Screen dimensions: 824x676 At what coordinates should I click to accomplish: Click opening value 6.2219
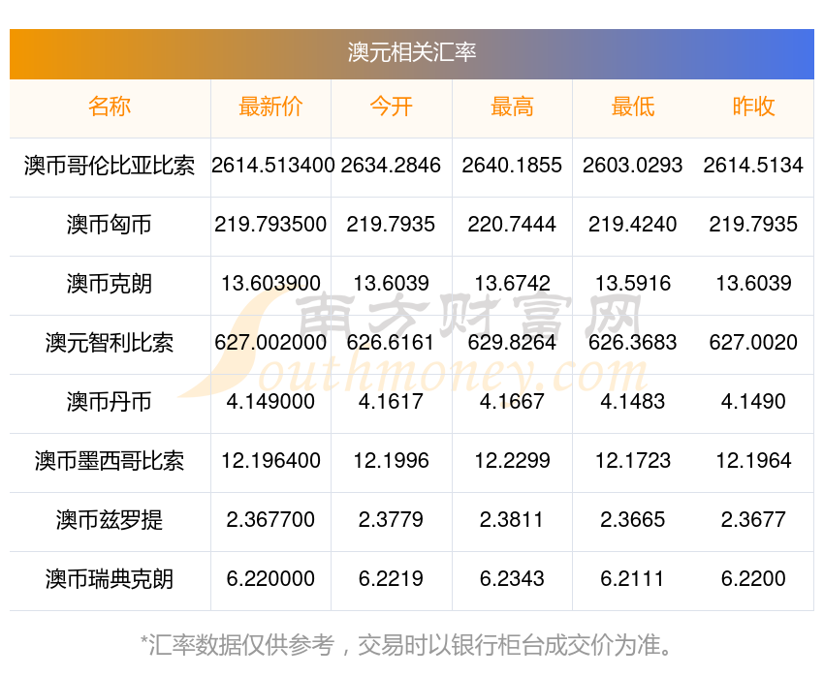coord(391,579)
